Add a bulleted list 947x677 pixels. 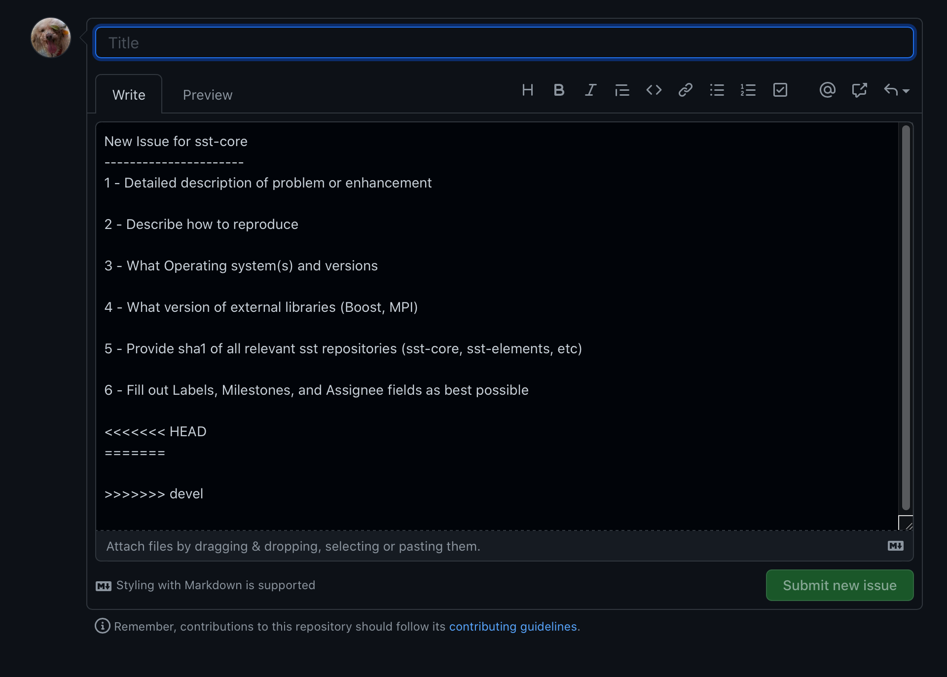click(x=717, y=90)
